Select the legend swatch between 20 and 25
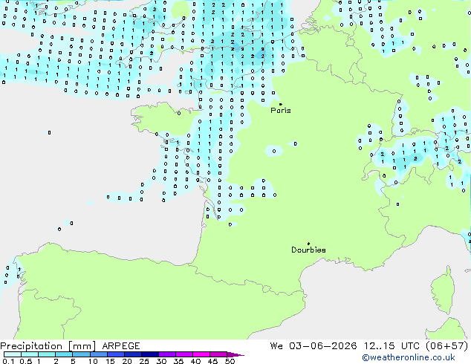Image resolution: width=471 pixels, height=364 pixels. [132, 354]
